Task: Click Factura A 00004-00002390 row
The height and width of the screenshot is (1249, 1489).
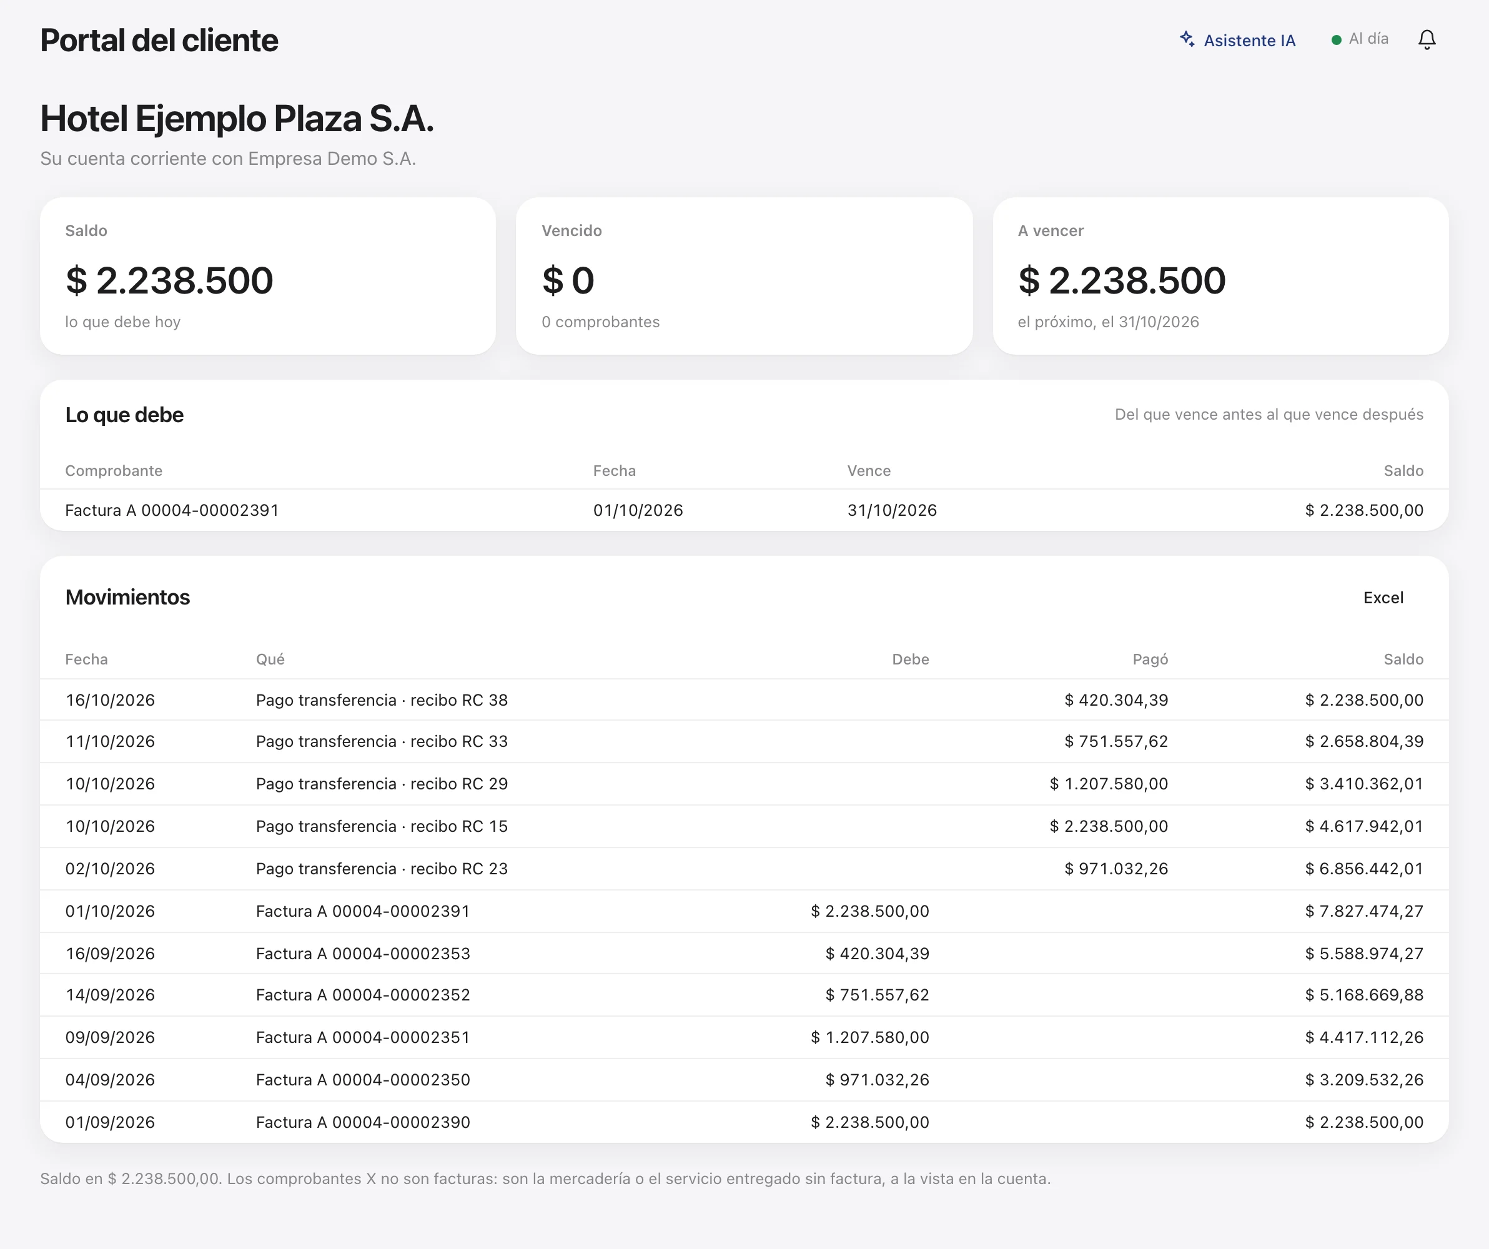Action: click(x=744, y=1123)
